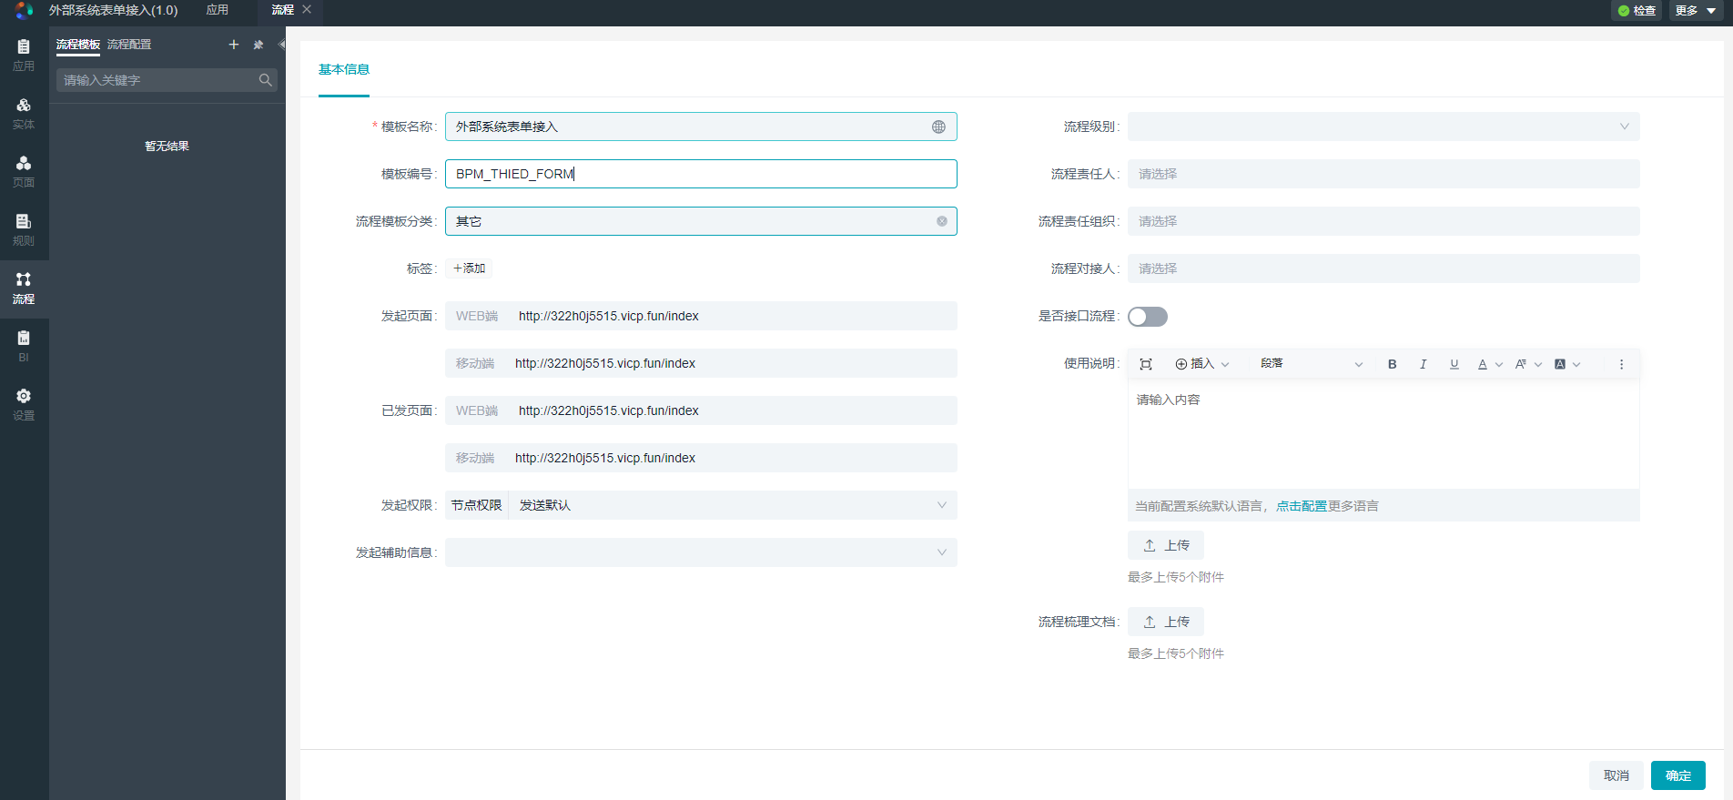Open the BI sidebar icon

24,346
